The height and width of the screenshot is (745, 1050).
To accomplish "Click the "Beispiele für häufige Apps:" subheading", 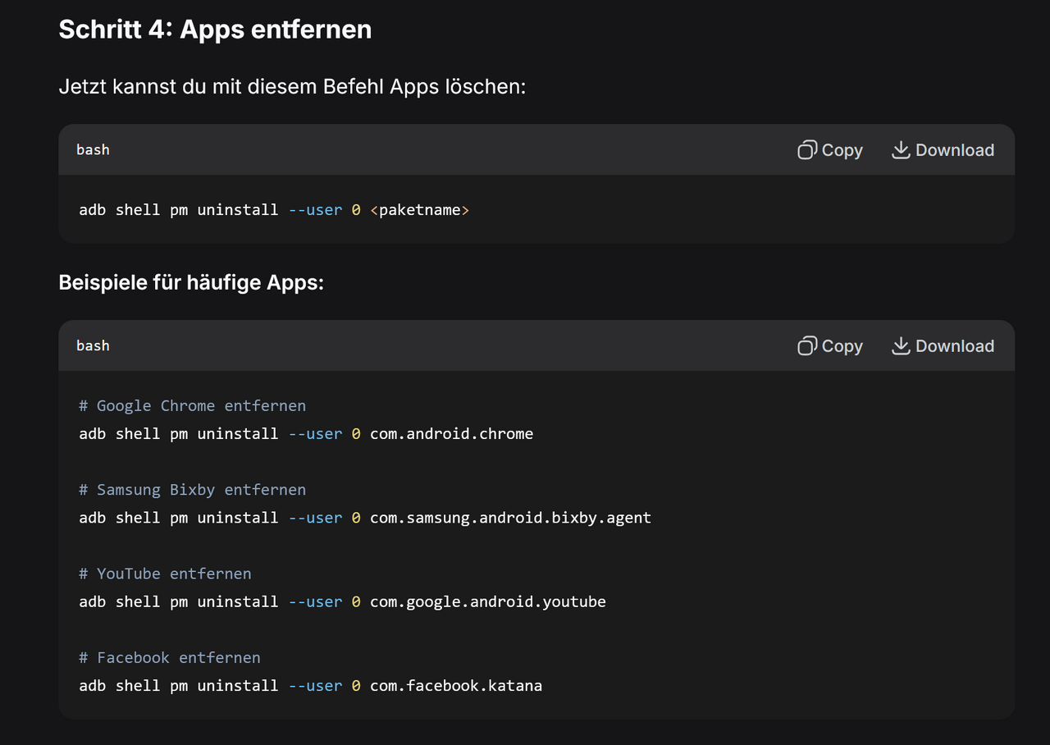I will (191, 283).
